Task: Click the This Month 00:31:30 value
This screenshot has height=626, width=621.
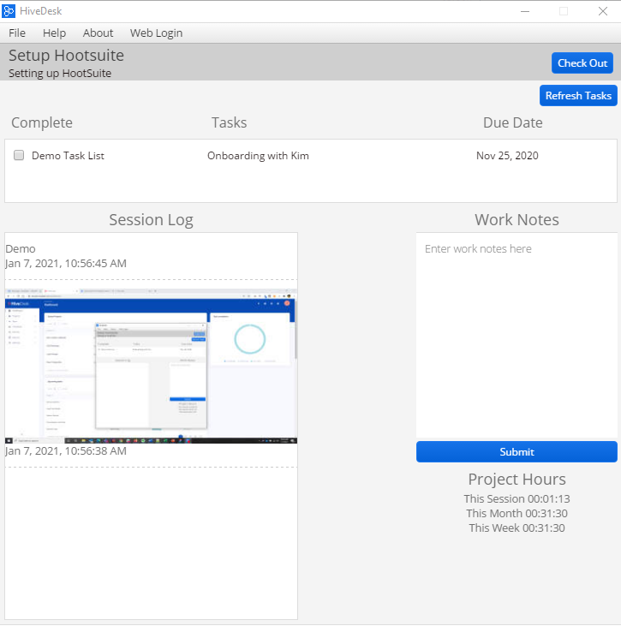Action: tap(517, 514)
